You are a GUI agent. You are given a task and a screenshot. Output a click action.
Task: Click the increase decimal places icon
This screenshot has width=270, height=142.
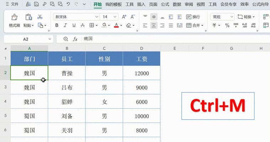244,26
